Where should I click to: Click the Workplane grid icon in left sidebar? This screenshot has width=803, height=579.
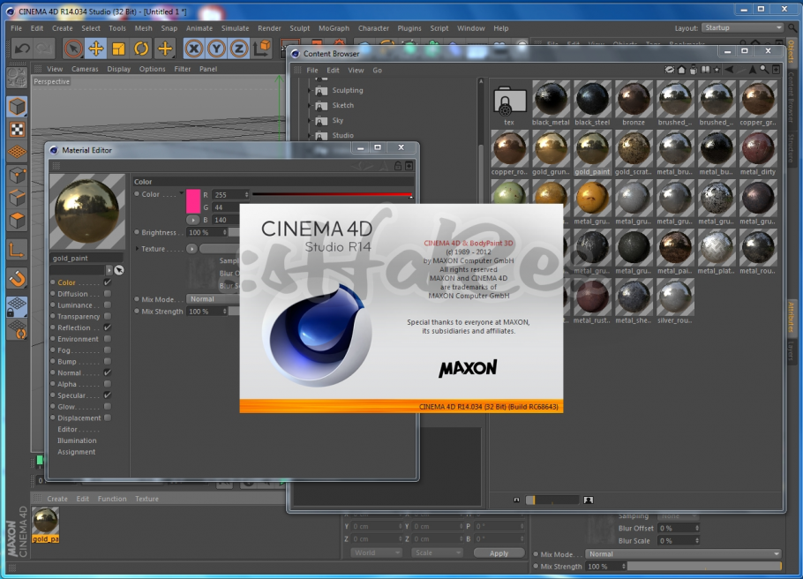(18, 152)
